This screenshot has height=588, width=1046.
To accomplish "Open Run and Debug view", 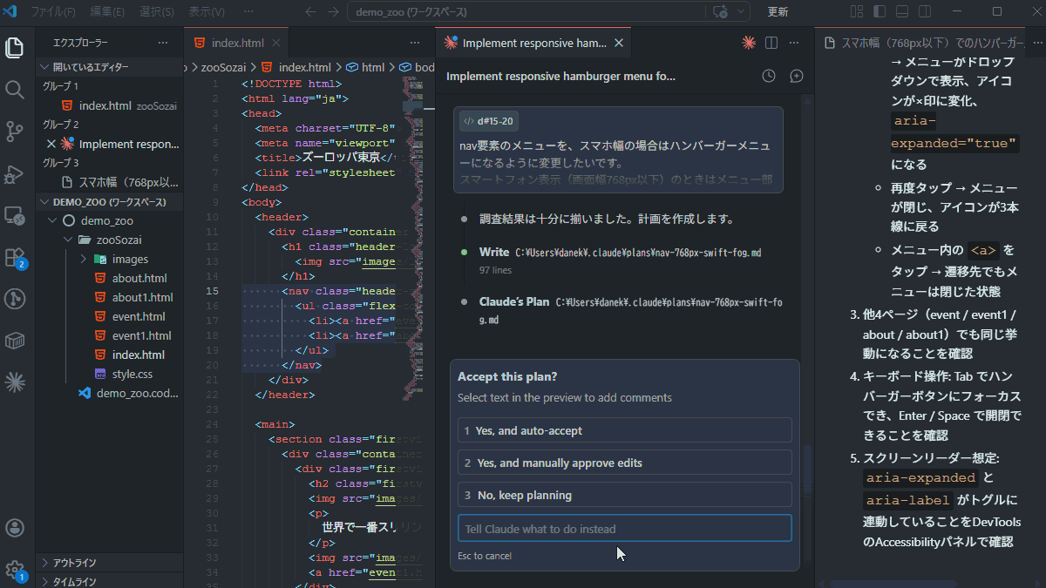I will coord(15,173).
